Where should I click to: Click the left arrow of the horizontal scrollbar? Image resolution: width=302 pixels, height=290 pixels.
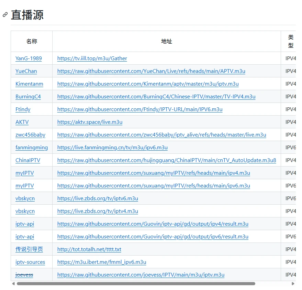point(13,284)
